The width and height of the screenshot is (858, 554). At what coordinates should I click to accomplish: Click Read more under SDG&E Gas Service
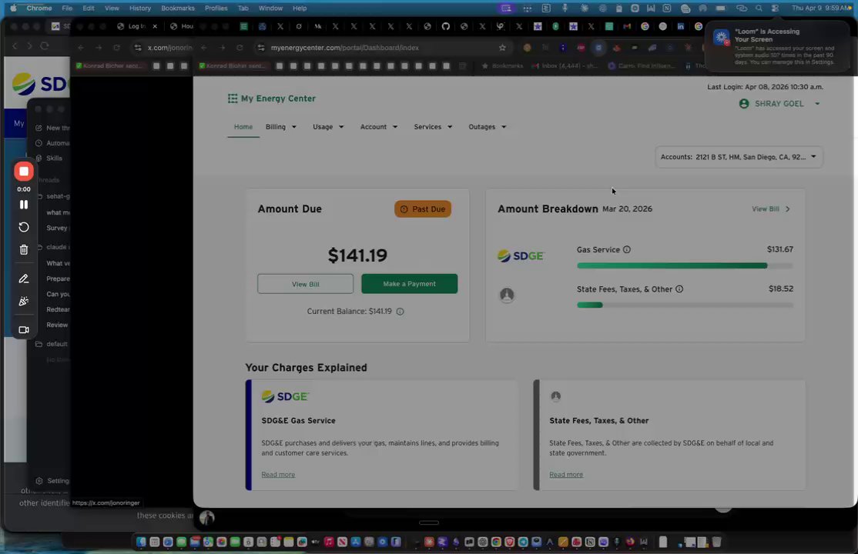[278, 475]
